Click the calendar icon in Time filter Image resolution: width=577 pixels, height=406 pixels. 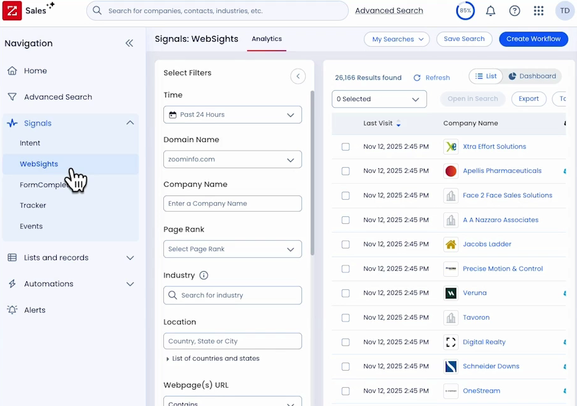pyautogui.click(x=173, y=115)
